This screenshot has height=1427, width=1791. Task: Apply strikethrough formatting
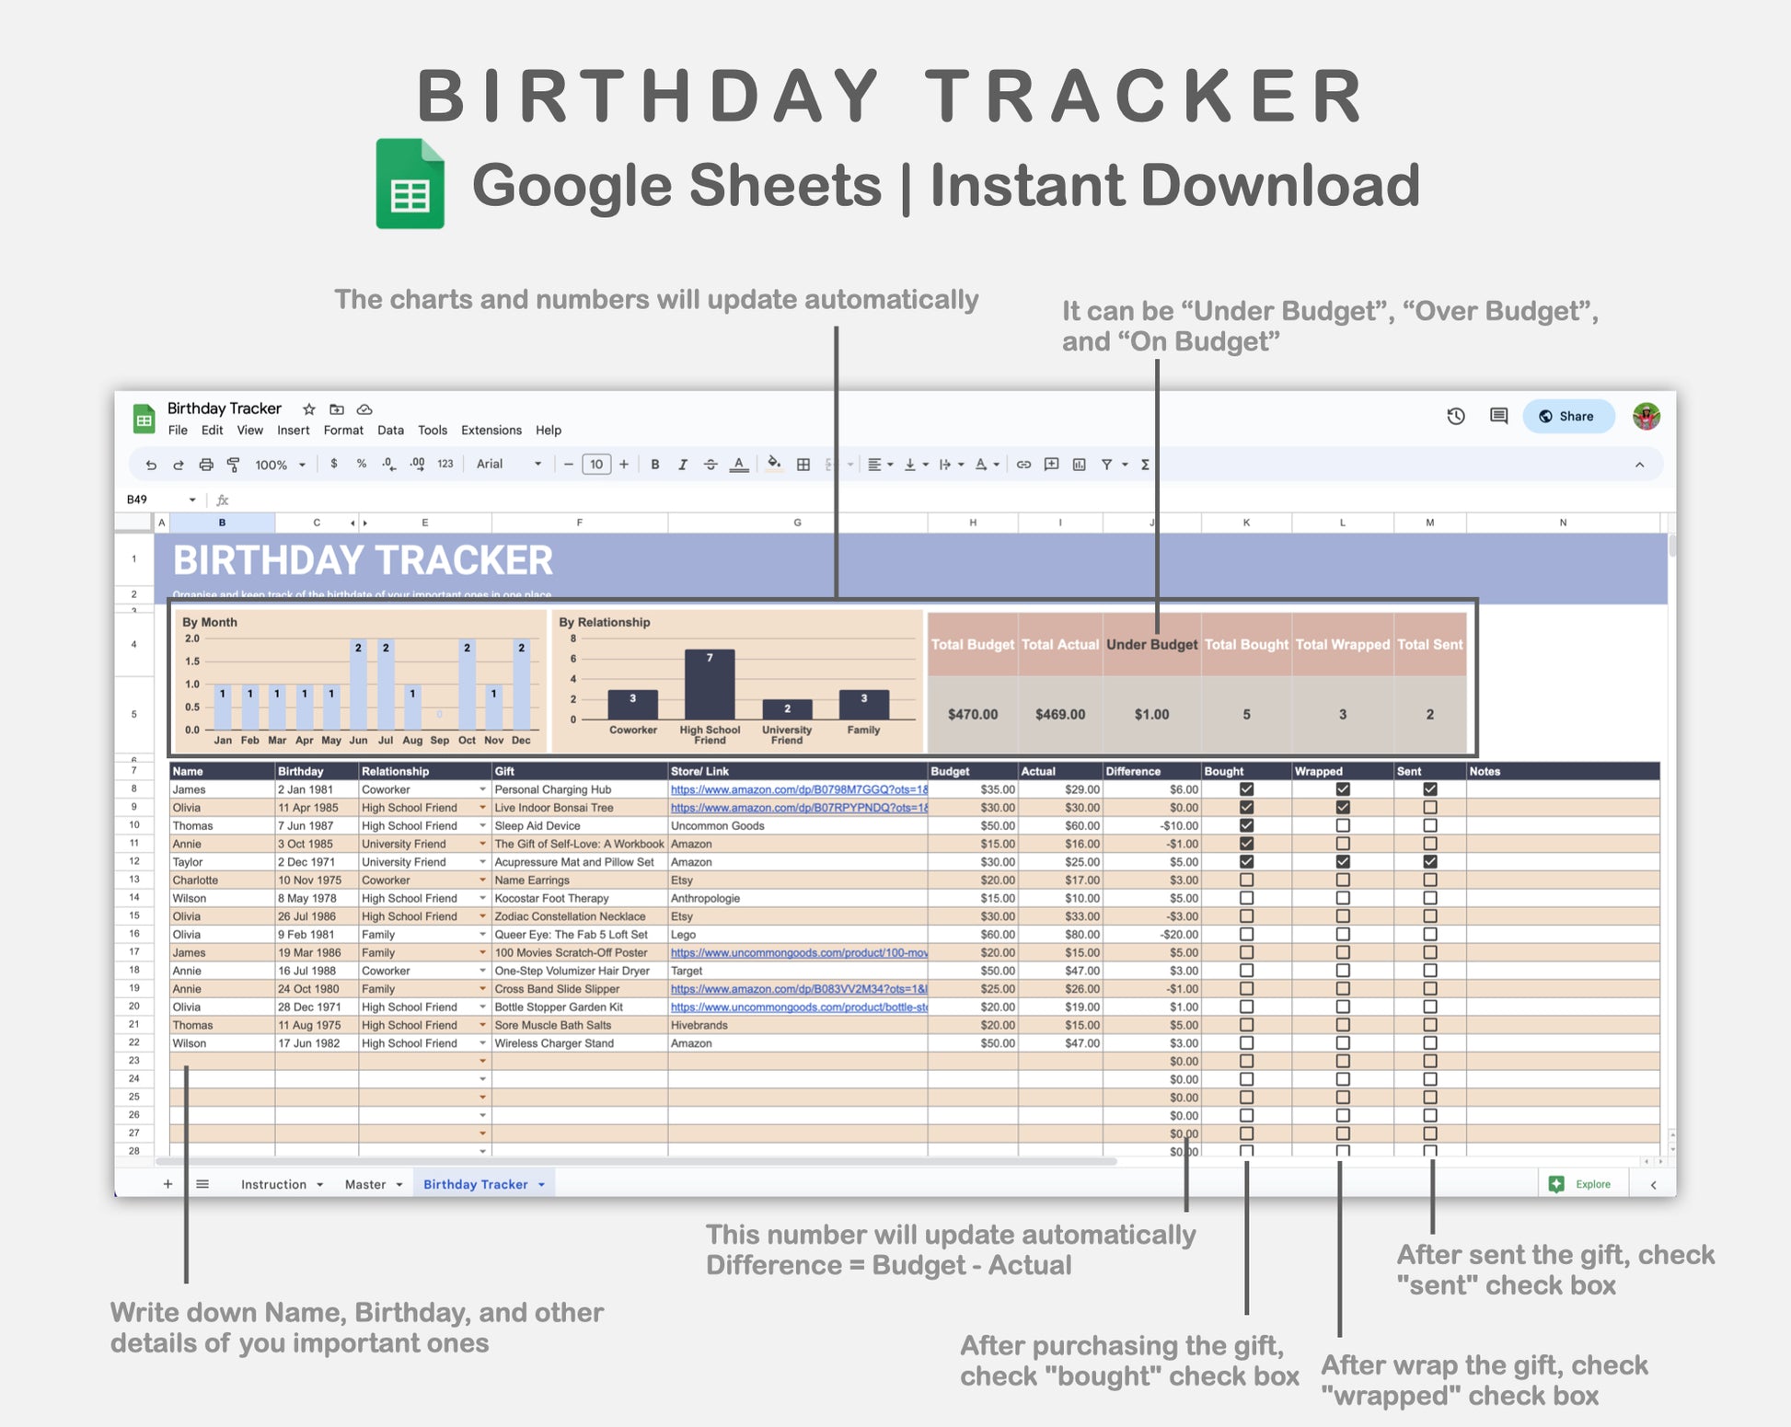(x=711, y=465)
